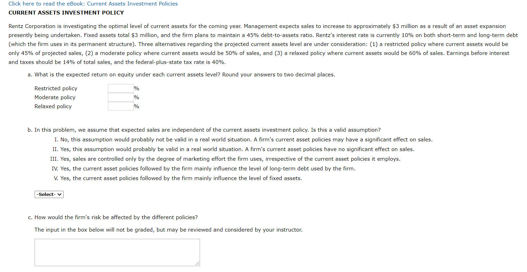Click the dropdown arrow on the Select control
Screen dimensions: 527x272
click(x=60, y=194)
